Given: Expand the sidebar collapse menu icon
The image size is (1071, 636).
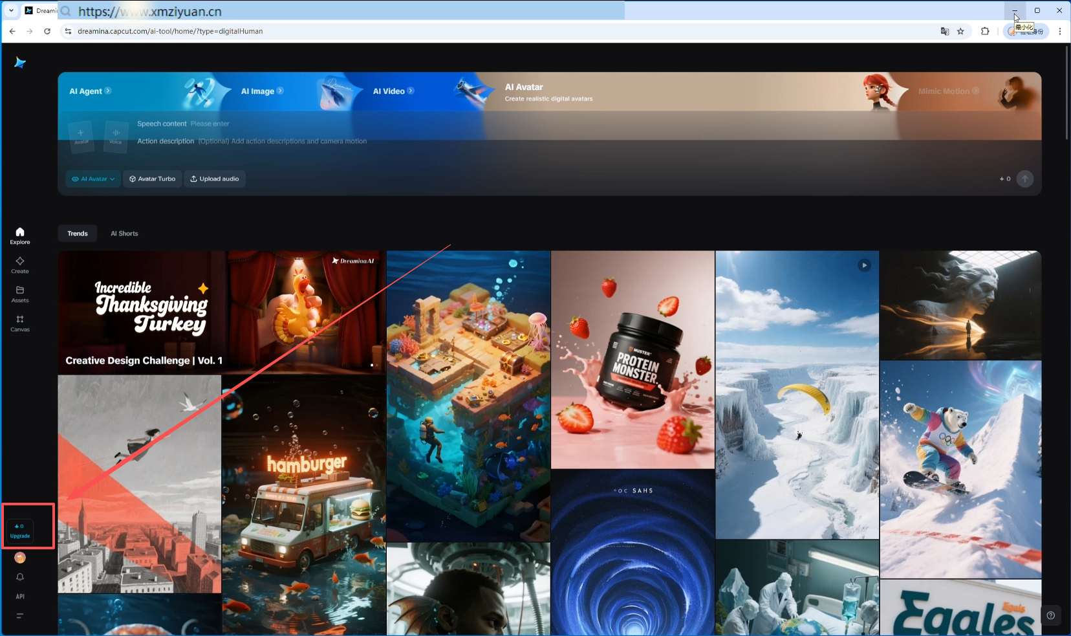Looking at the screenshot, I should click(20, 616).
